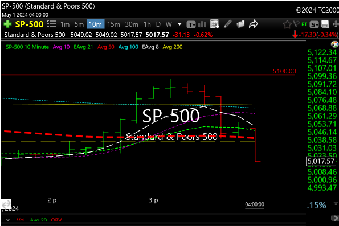Click the 5,017.57 current price tag
This screenshot has height=226, width=339.
point(321,161)
